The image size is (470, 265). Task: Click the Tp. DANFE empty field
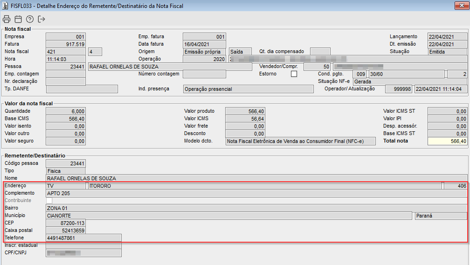[82, 89]
